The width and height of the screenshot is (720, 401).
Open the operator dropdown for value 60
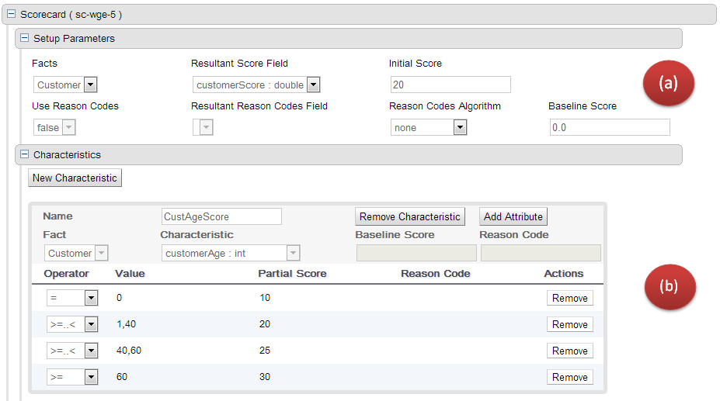coord(91,378)
